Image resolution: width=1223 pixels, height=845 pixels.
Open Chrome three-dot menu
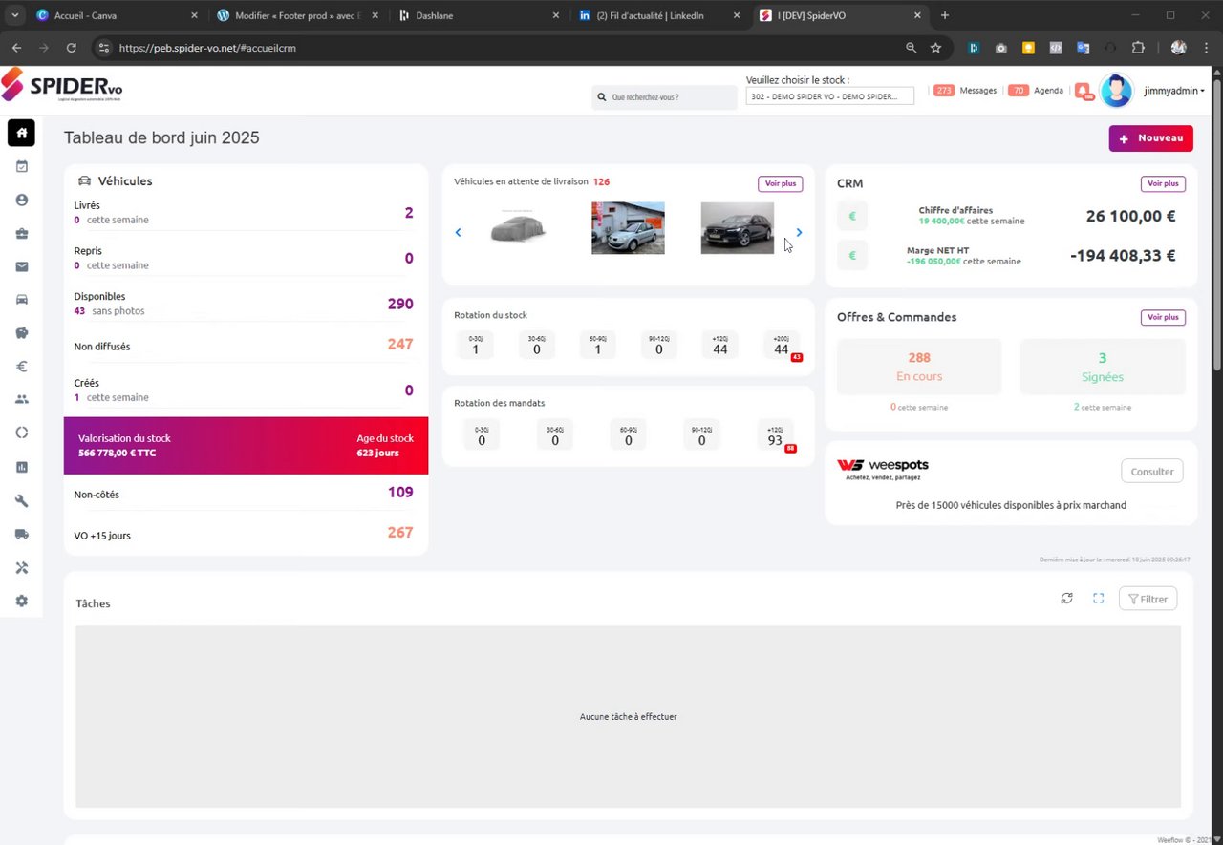1206,48
